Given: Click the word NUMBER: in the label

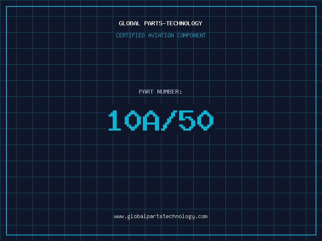Looking at the screenshot, I should [170, 92].
